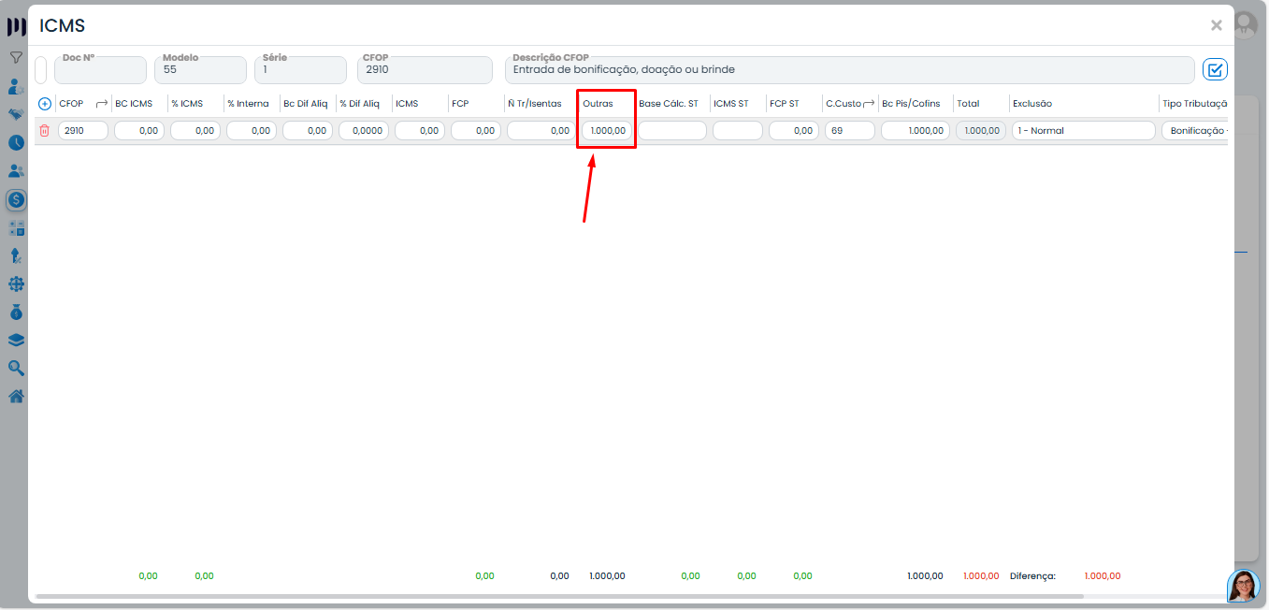Open the Exclusão dropdown showing 1 - Normal

pos(1083,131)
